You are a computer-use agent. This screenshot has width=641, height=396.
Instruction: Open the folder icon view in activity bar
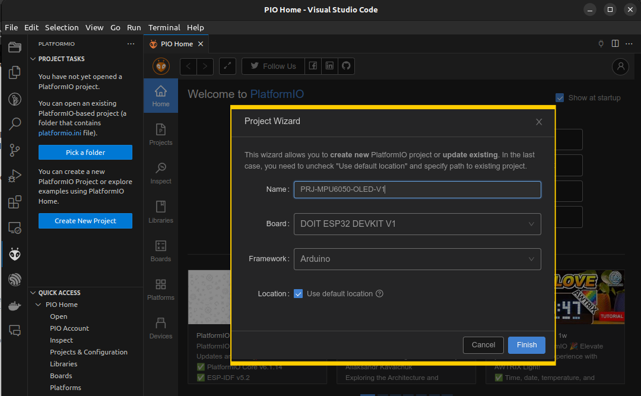click(15, 47)
